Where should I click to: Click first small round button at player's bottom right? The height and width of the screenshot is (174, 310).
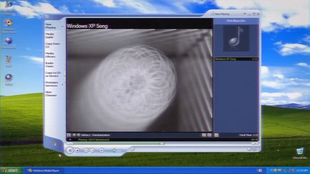(249, 149)
